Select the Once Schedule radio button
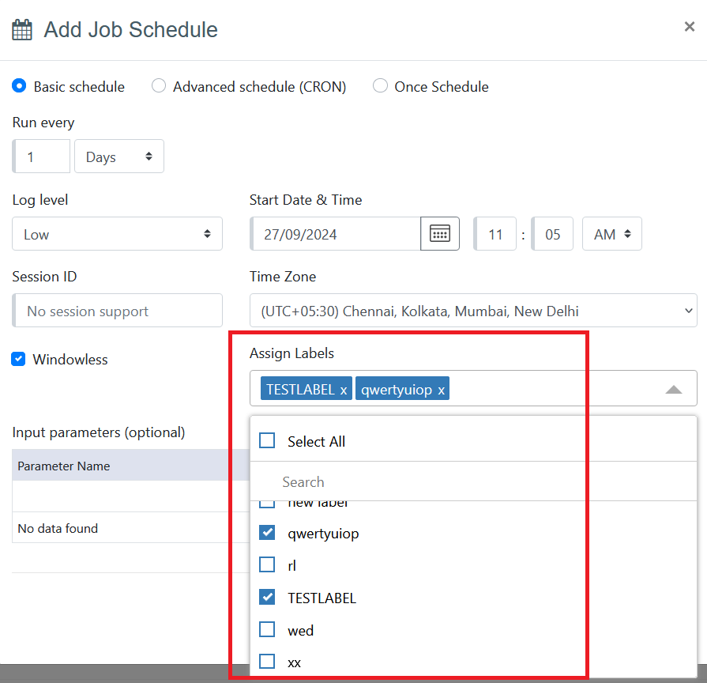The height and width of the screenshot is (683, 707). (380, 86)
